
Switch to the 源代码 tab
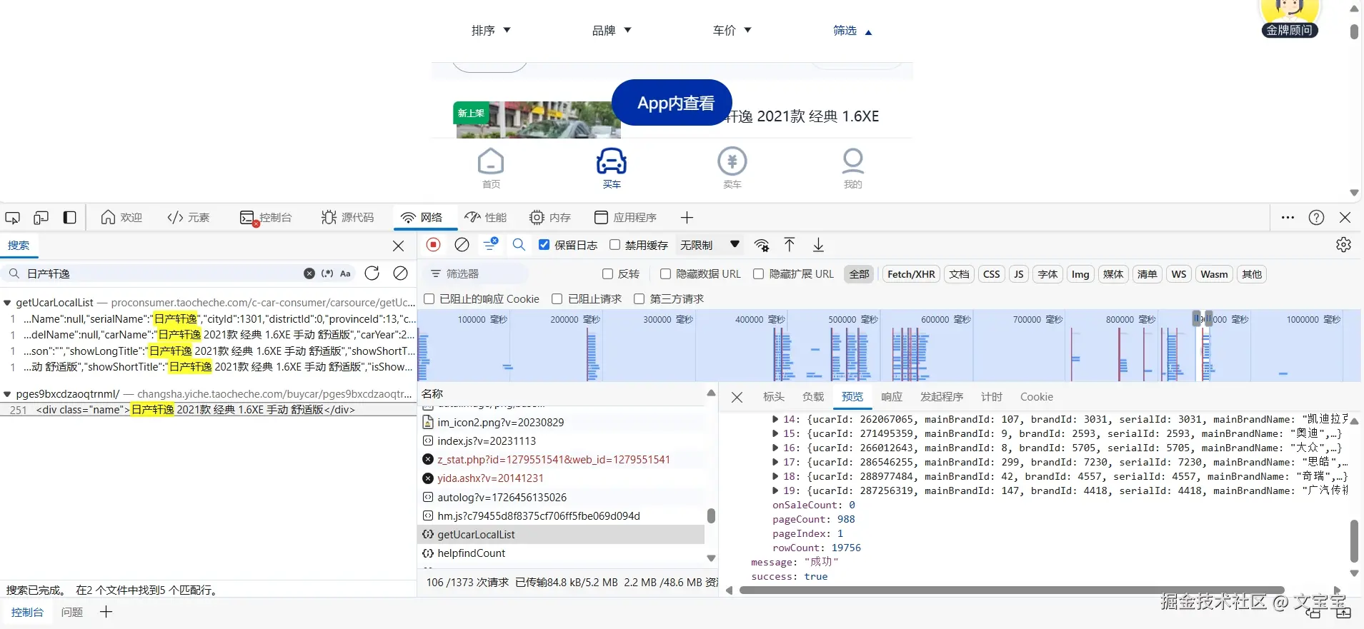coord(347,218)
